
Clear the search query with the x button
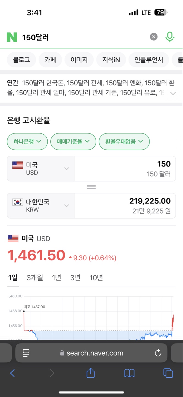[154, 37]
